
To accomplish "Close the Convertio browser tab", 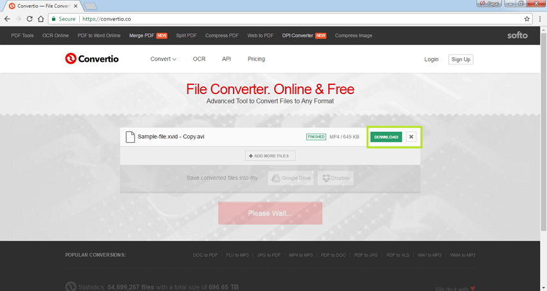I will (x=75, y=6).
